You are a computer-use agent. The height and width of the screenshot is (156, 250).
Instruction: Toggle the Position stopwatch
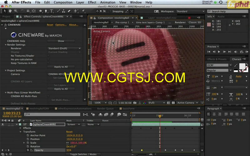(28, 139)
